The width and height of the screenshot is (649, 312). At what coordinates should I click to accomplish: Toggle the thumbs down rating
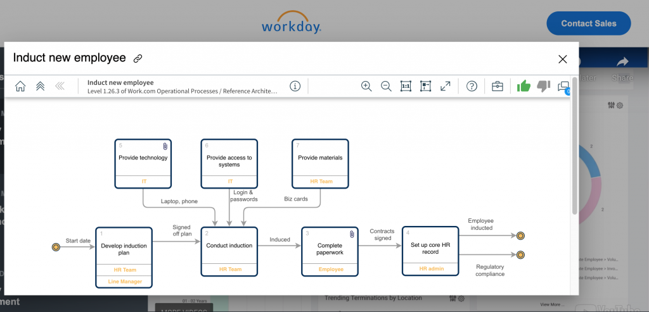[543, 87]
